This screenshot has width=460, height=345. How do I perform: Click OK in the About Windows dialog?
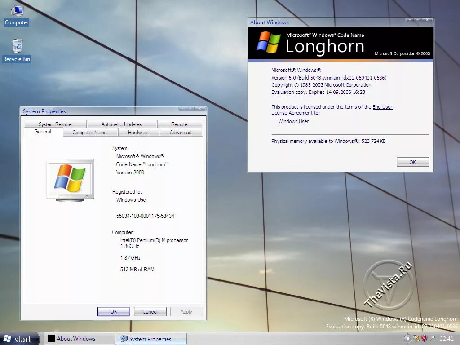tap(412, 162)
